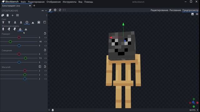
Task: Choose the zombie reference model
Action: coord(9,29)
